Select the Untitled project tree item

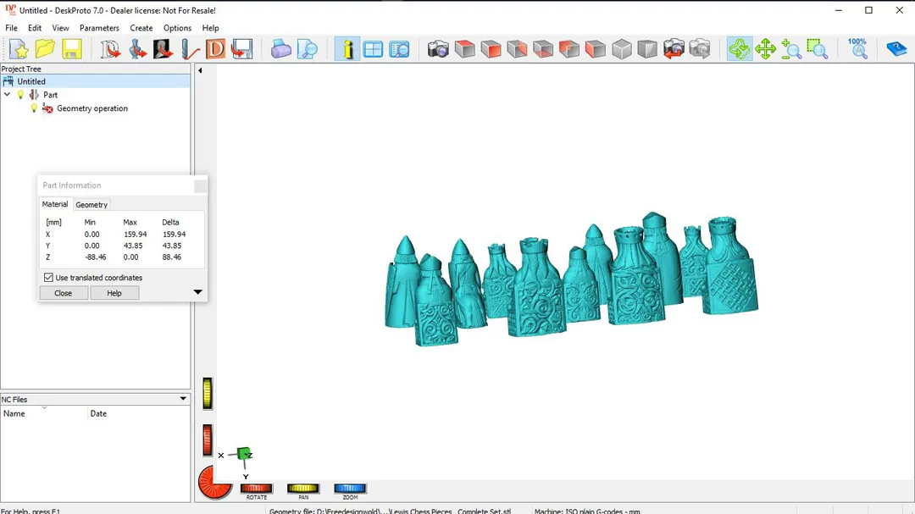click(x=31, y=81)
